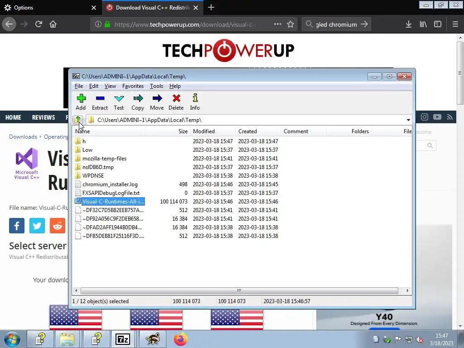This screenshot has height=348, width=464.
Task: Select the ~DFAD2AFF1944B0DB4... file
Action: (x=112, y=227)
